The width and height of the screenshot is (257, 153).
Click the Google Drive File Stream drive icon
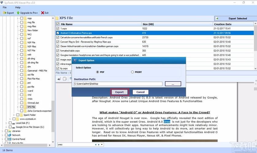coord(13,127)
